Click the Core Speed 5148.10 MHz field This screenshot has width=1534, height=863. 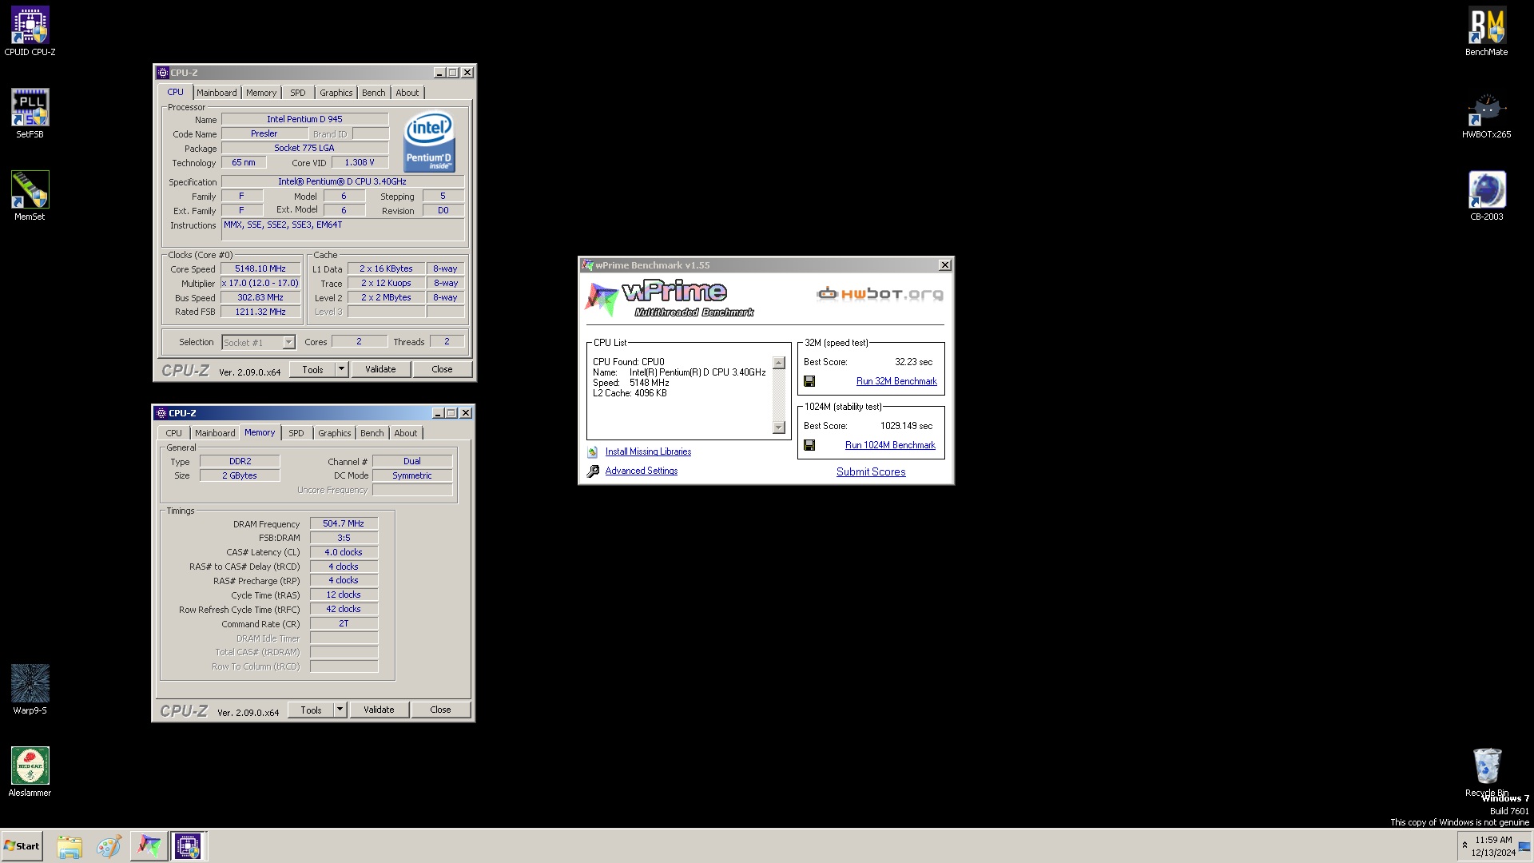click(x=260, y=269)
